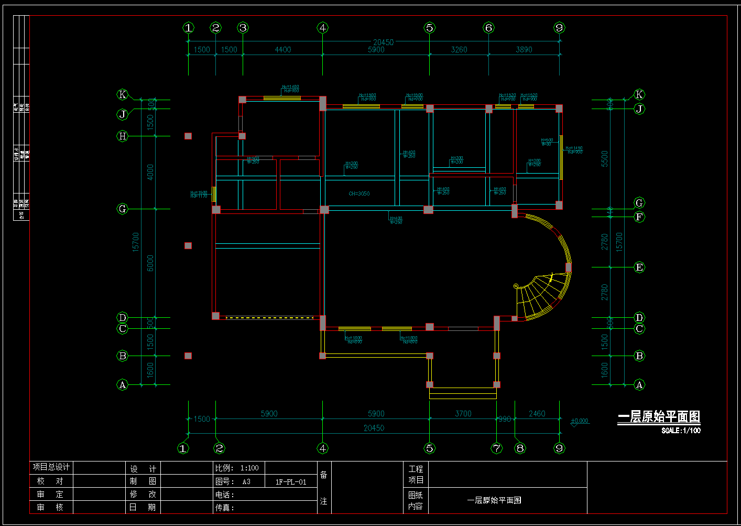Click the 4400 dimension text at top
This screenshot has width=741, height=526.
282,49
